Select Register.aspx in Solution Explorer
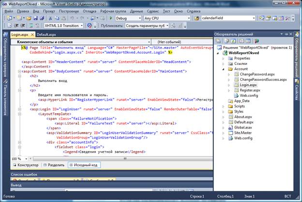 tap(250, 90)
